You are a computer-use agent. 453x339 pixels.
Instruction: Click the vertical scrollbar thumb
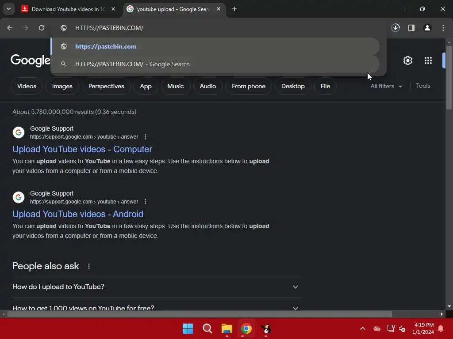tap(449, 78)
